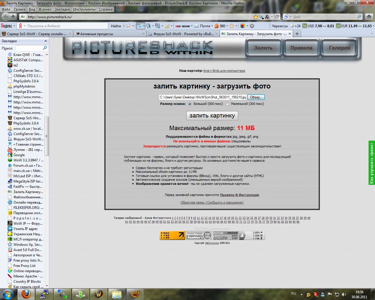This screenshot has width=375, height=300.
Task: Open the Angry Birds для компьютера link
Action: coord(224,71)
